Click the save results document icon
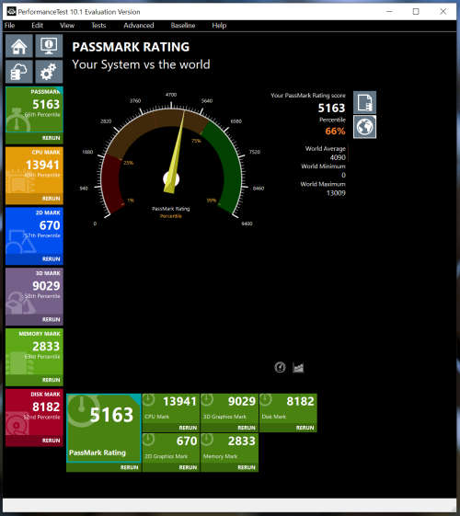Screen dimensions: 460x516 tap(364, 102)
